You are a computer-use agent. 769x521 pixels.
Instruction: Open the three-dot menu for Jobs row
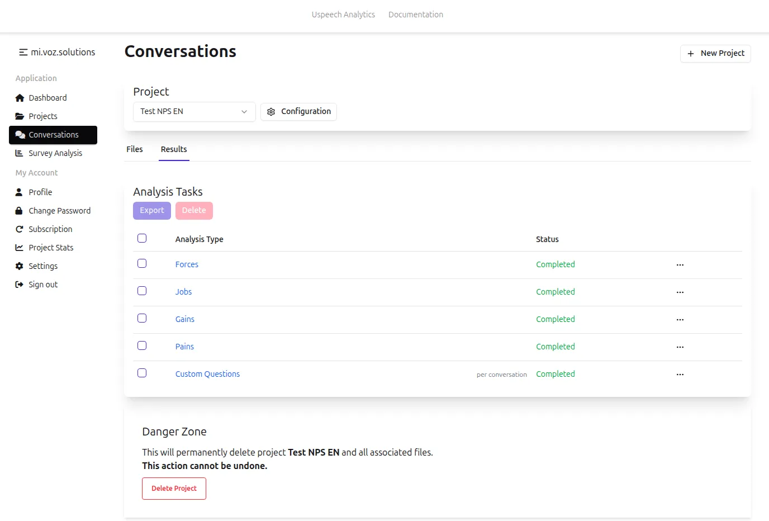pos(680,292)
